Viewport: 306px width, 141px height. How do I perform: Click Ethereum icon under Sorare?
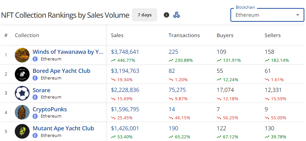(35, 97)
